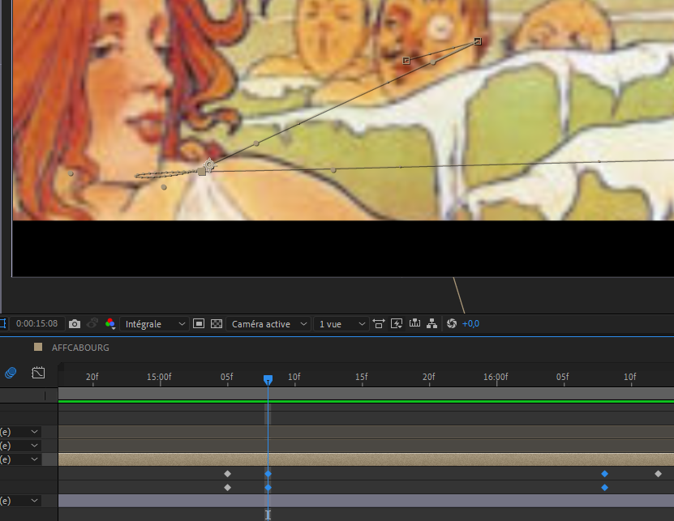Open the Composition Flowchart icon
Viewport: 674px width, 521px height.
(432, 323)
